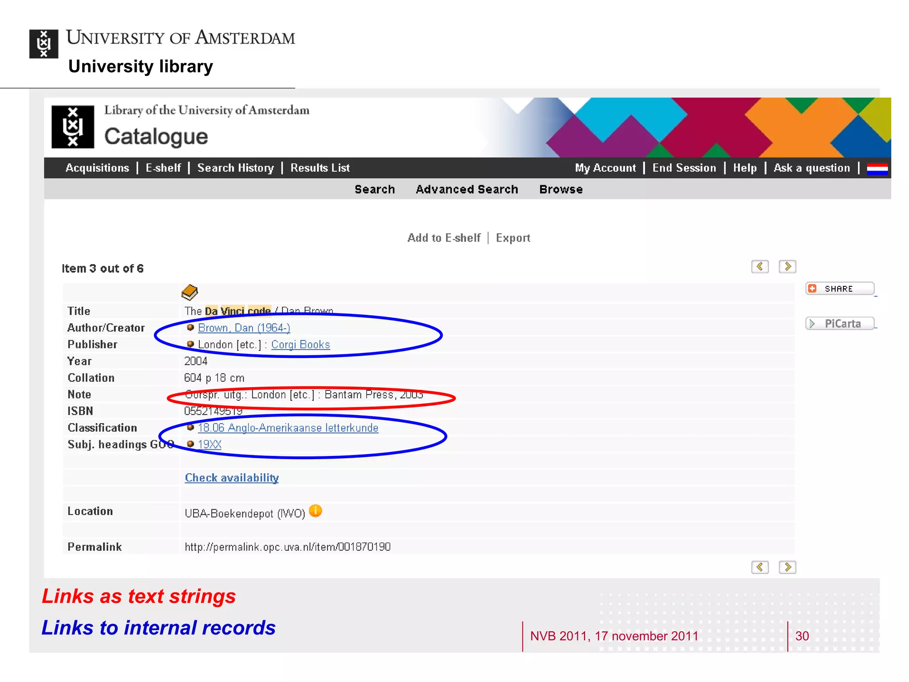Click the ISBN value 0552149519
Screen dimensions: 909x682
click(x=213, y=411)
